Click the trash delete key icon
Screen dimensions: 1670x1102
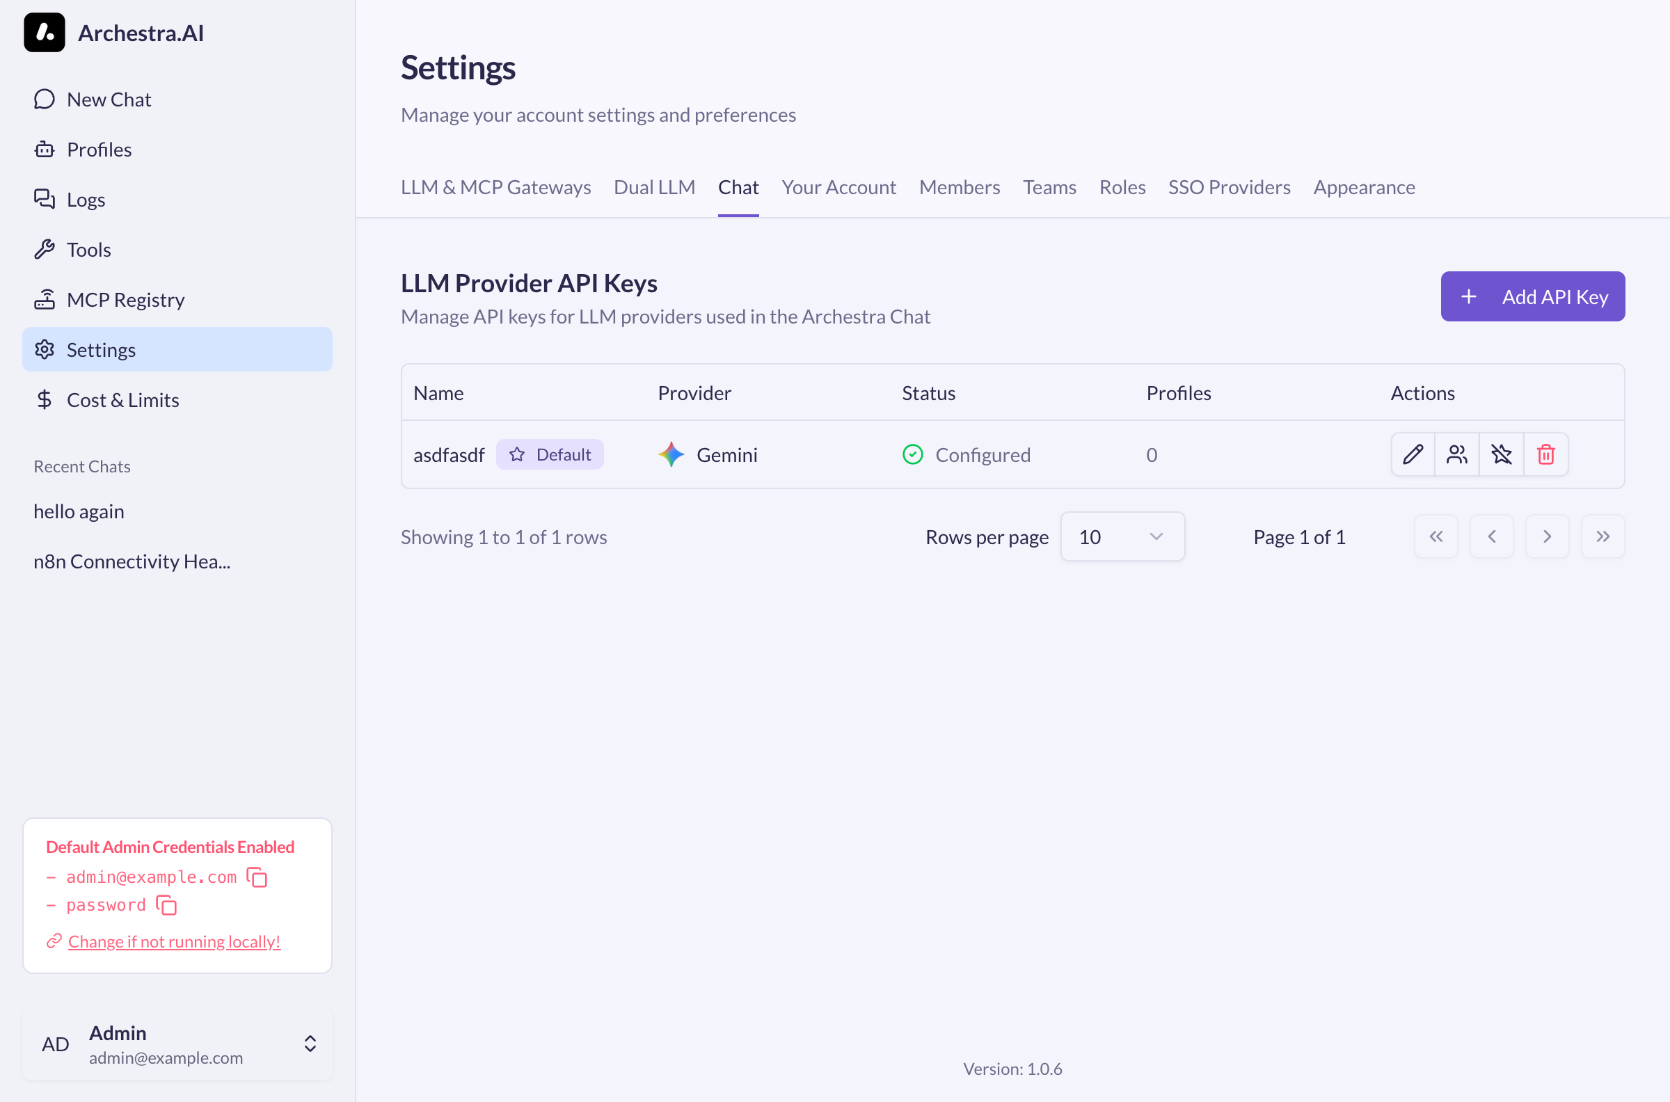tap(1545, 455)
